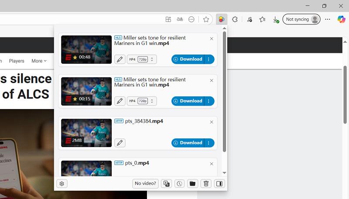The width and height of the screenshot is (349, 199).
Task: Click the "No video?" button
Action: pyautogui.click(x=145, y=184)
